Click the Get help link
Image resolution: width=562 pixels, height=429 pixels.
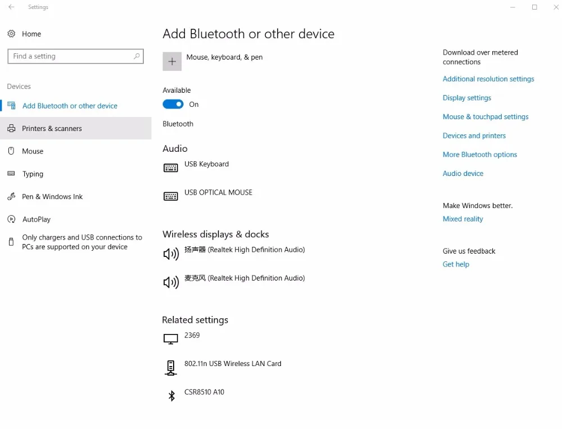(456, 264)
